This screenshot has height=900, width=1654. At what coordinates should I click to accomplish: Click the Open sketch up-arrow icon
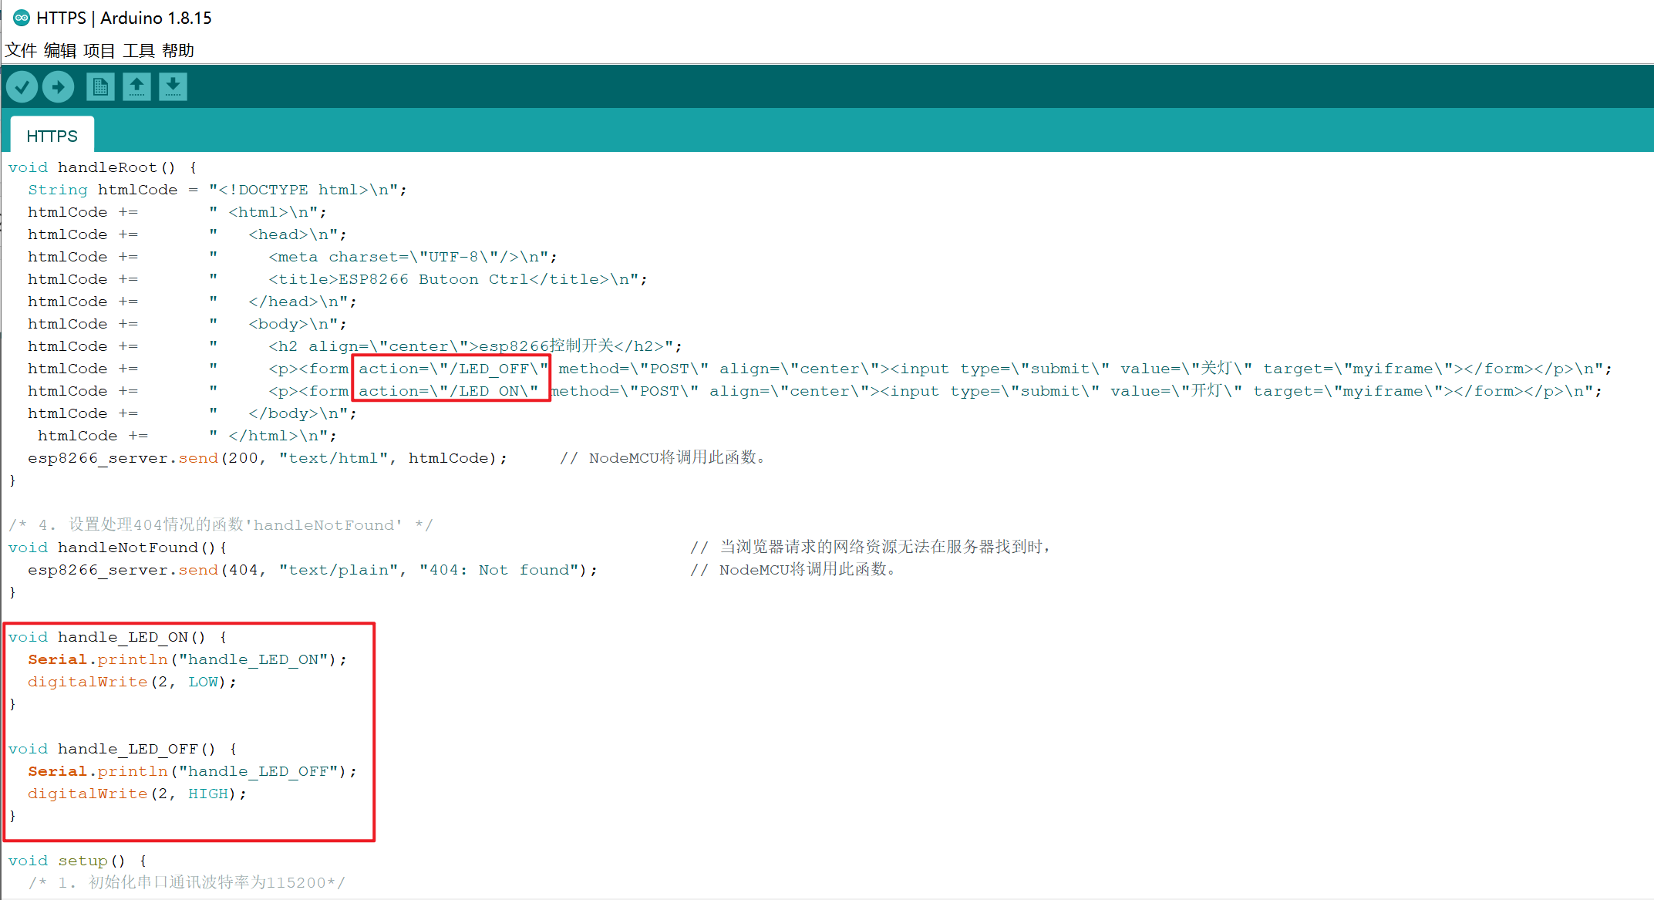tap(136, 86)
